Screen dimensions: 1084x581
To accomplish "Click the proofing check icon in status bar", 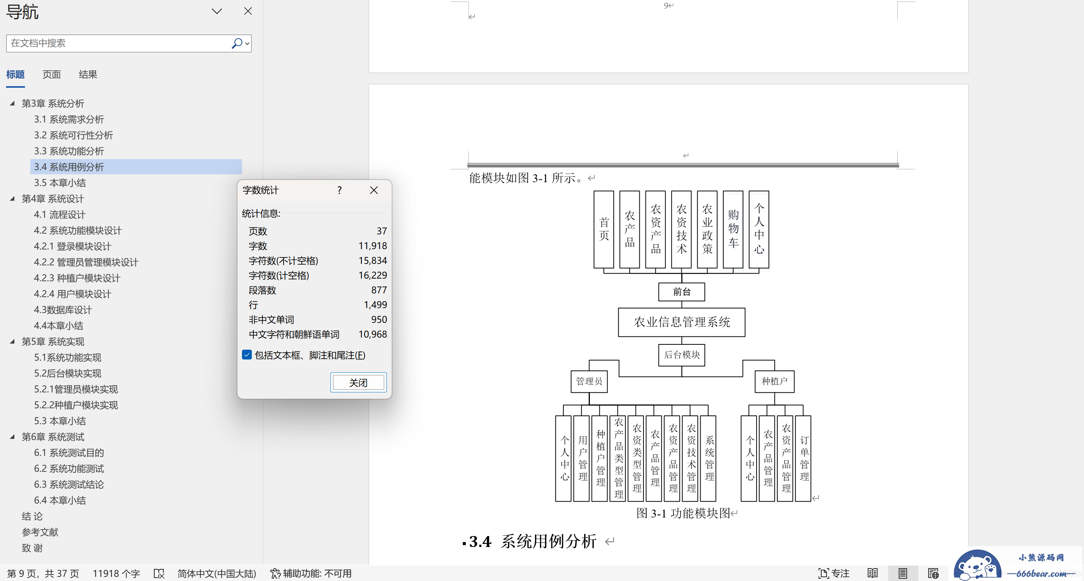I will pyautogui.click(x=159, y=573).
